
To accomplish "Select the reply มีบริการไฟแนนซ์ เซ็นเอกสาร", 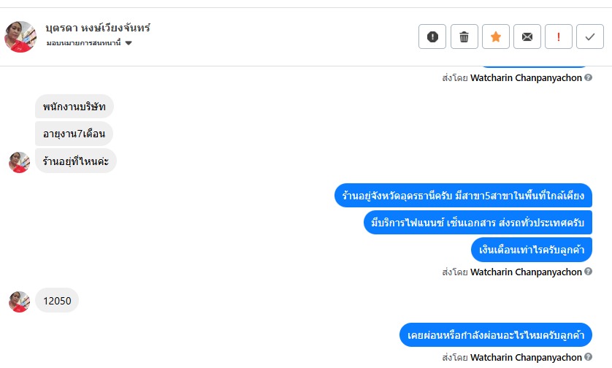I will 478,223.
